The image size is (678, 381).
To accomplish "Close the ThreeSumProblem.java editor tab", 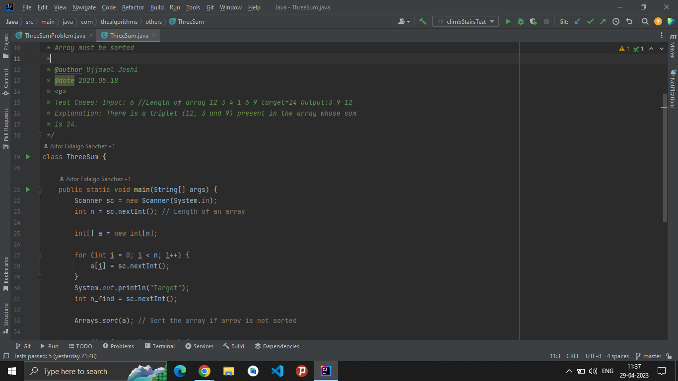I will point(91,36).
